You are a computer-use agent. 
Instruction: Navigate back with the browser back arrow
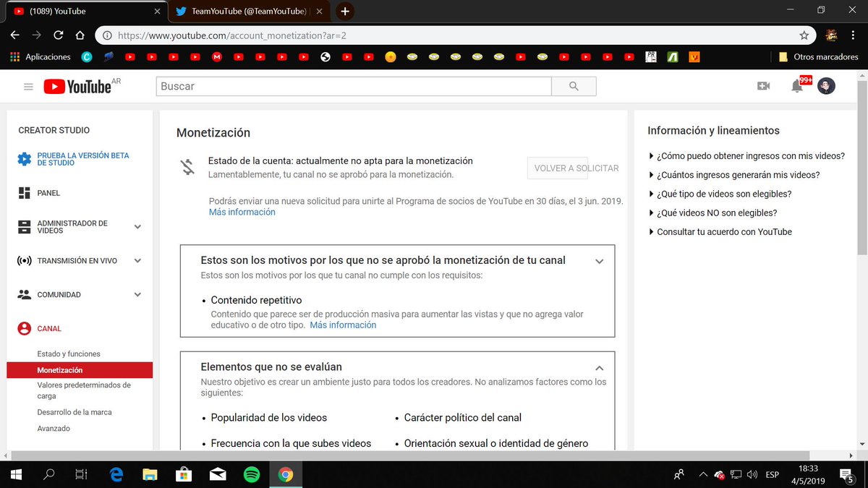pyautogui.click(x=15, y=35)
